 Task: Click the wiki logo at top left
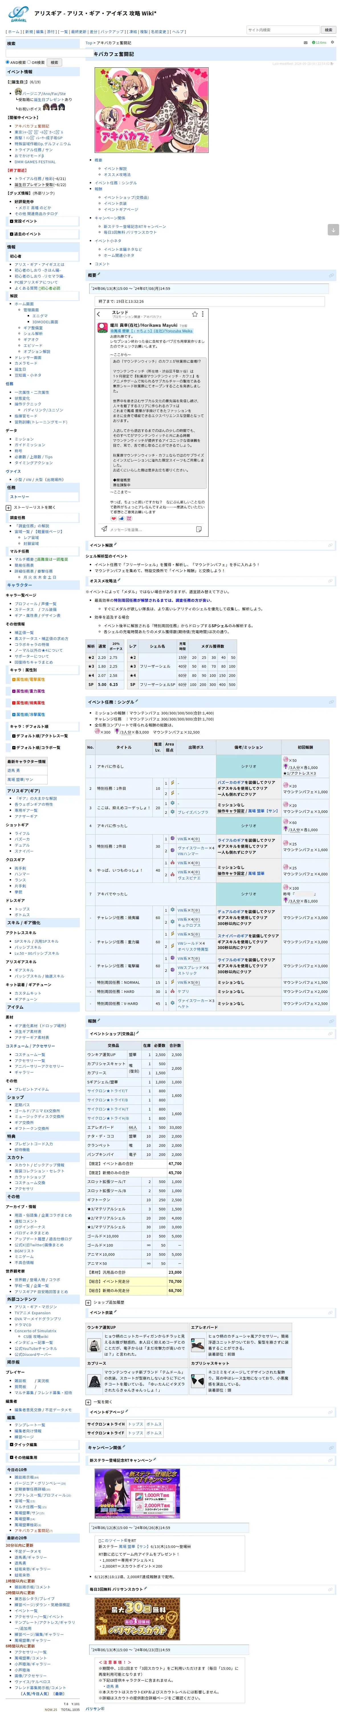[19, 13]
